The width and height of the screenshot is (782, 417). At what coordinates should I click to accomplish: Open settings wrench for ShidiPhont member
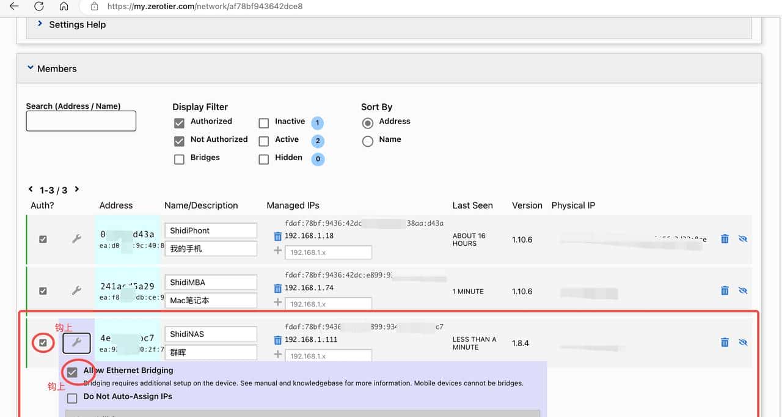76,239
